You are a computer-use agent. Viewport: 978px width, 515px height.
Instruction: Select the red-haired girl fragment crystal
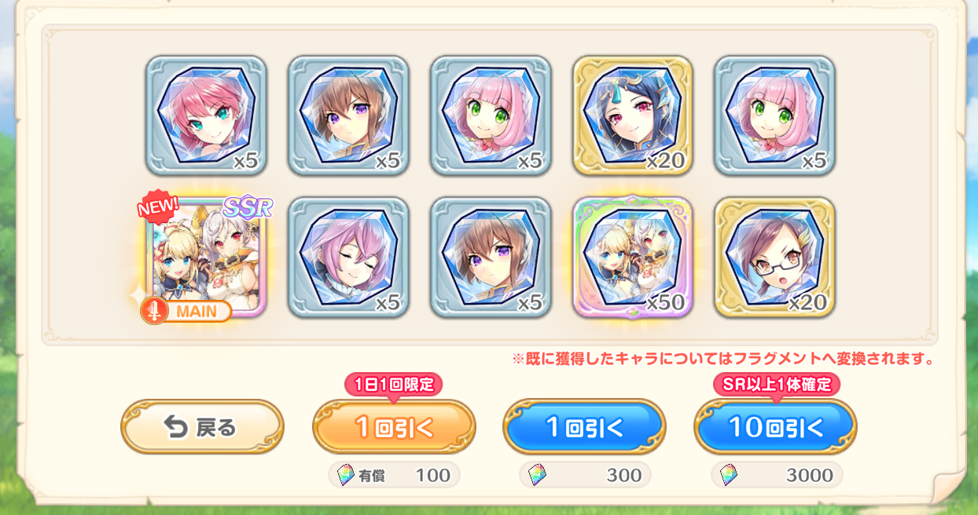206,115
